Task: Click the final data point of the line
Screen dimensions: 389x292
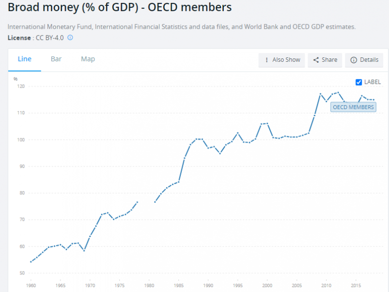Action: (373, 100)
